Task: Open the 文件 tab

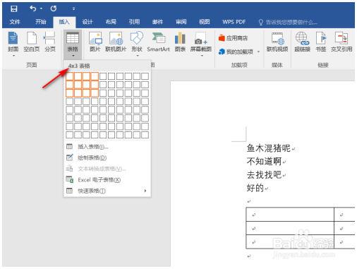Action: [x=15, y=22]
